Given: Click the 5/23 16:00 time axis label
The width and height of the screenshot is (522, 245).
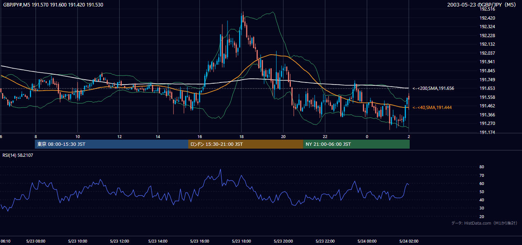Looking at the screenshot, I should click(200, 241).
